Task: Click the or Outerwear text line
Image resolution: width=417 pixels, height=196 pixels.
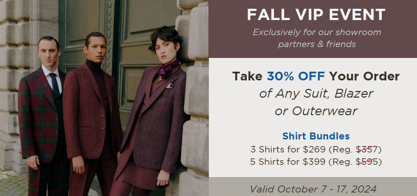Action: tap(316, 111)
